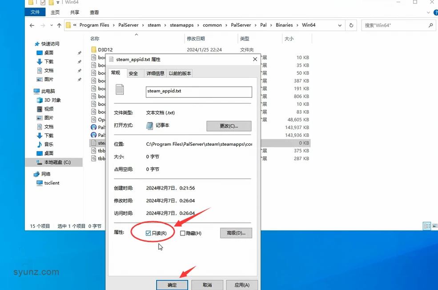Screen dimensions: 438x290
Task: Sort by 大小 column header
Action: pyautogui.click(x=289, y=39)
